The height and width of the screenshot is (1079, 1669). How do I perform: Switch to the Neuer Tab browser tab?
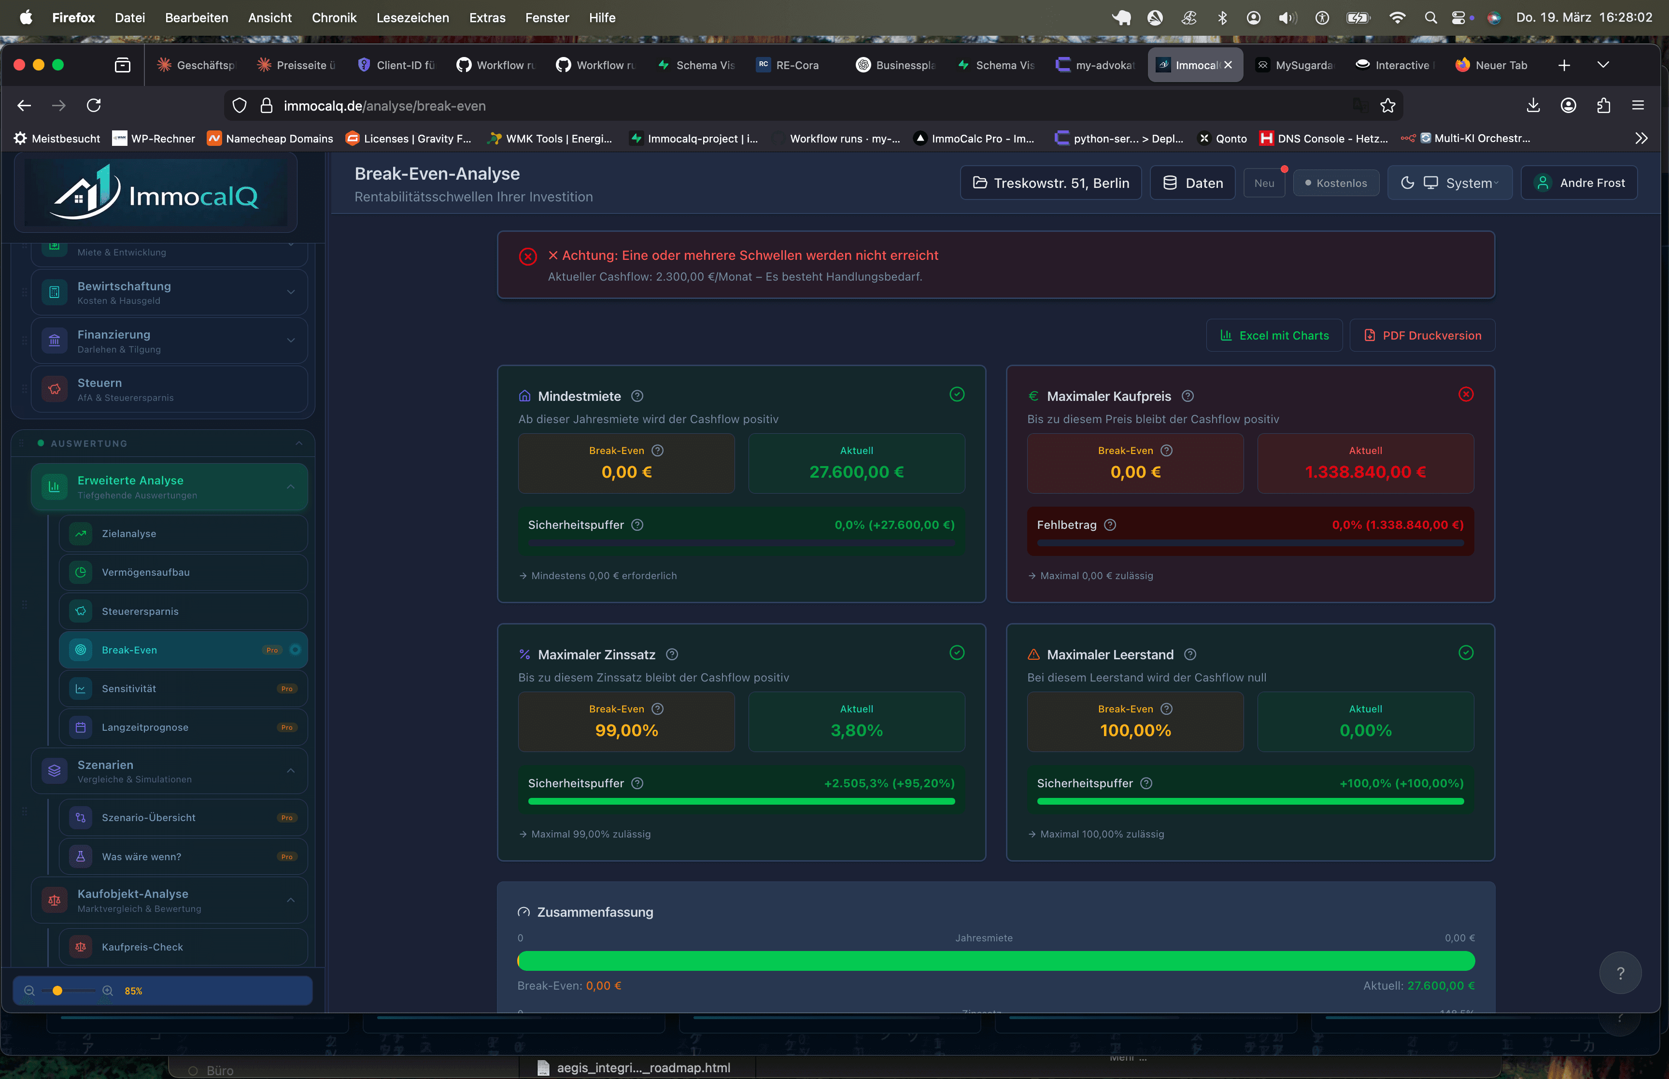pyautogui.click(x=1493, y=65)
